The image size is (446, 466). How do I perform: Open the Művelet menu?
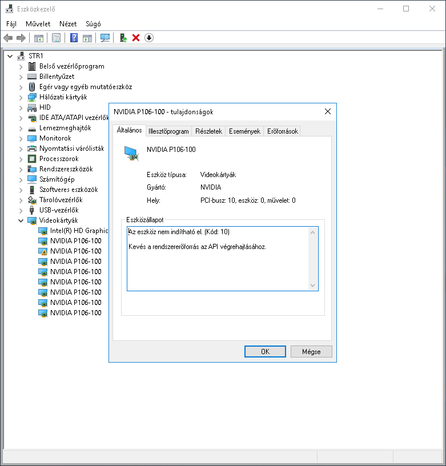click(x=38, y=24)
